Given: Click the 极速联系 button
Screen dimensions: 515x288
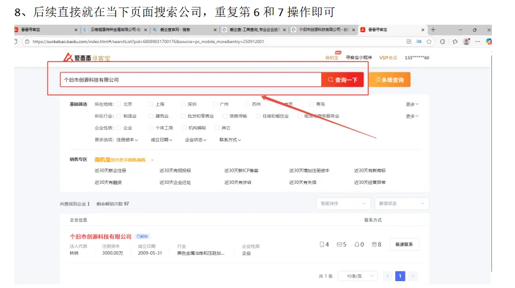Looking at the screenshot, I should pos(404,244).
